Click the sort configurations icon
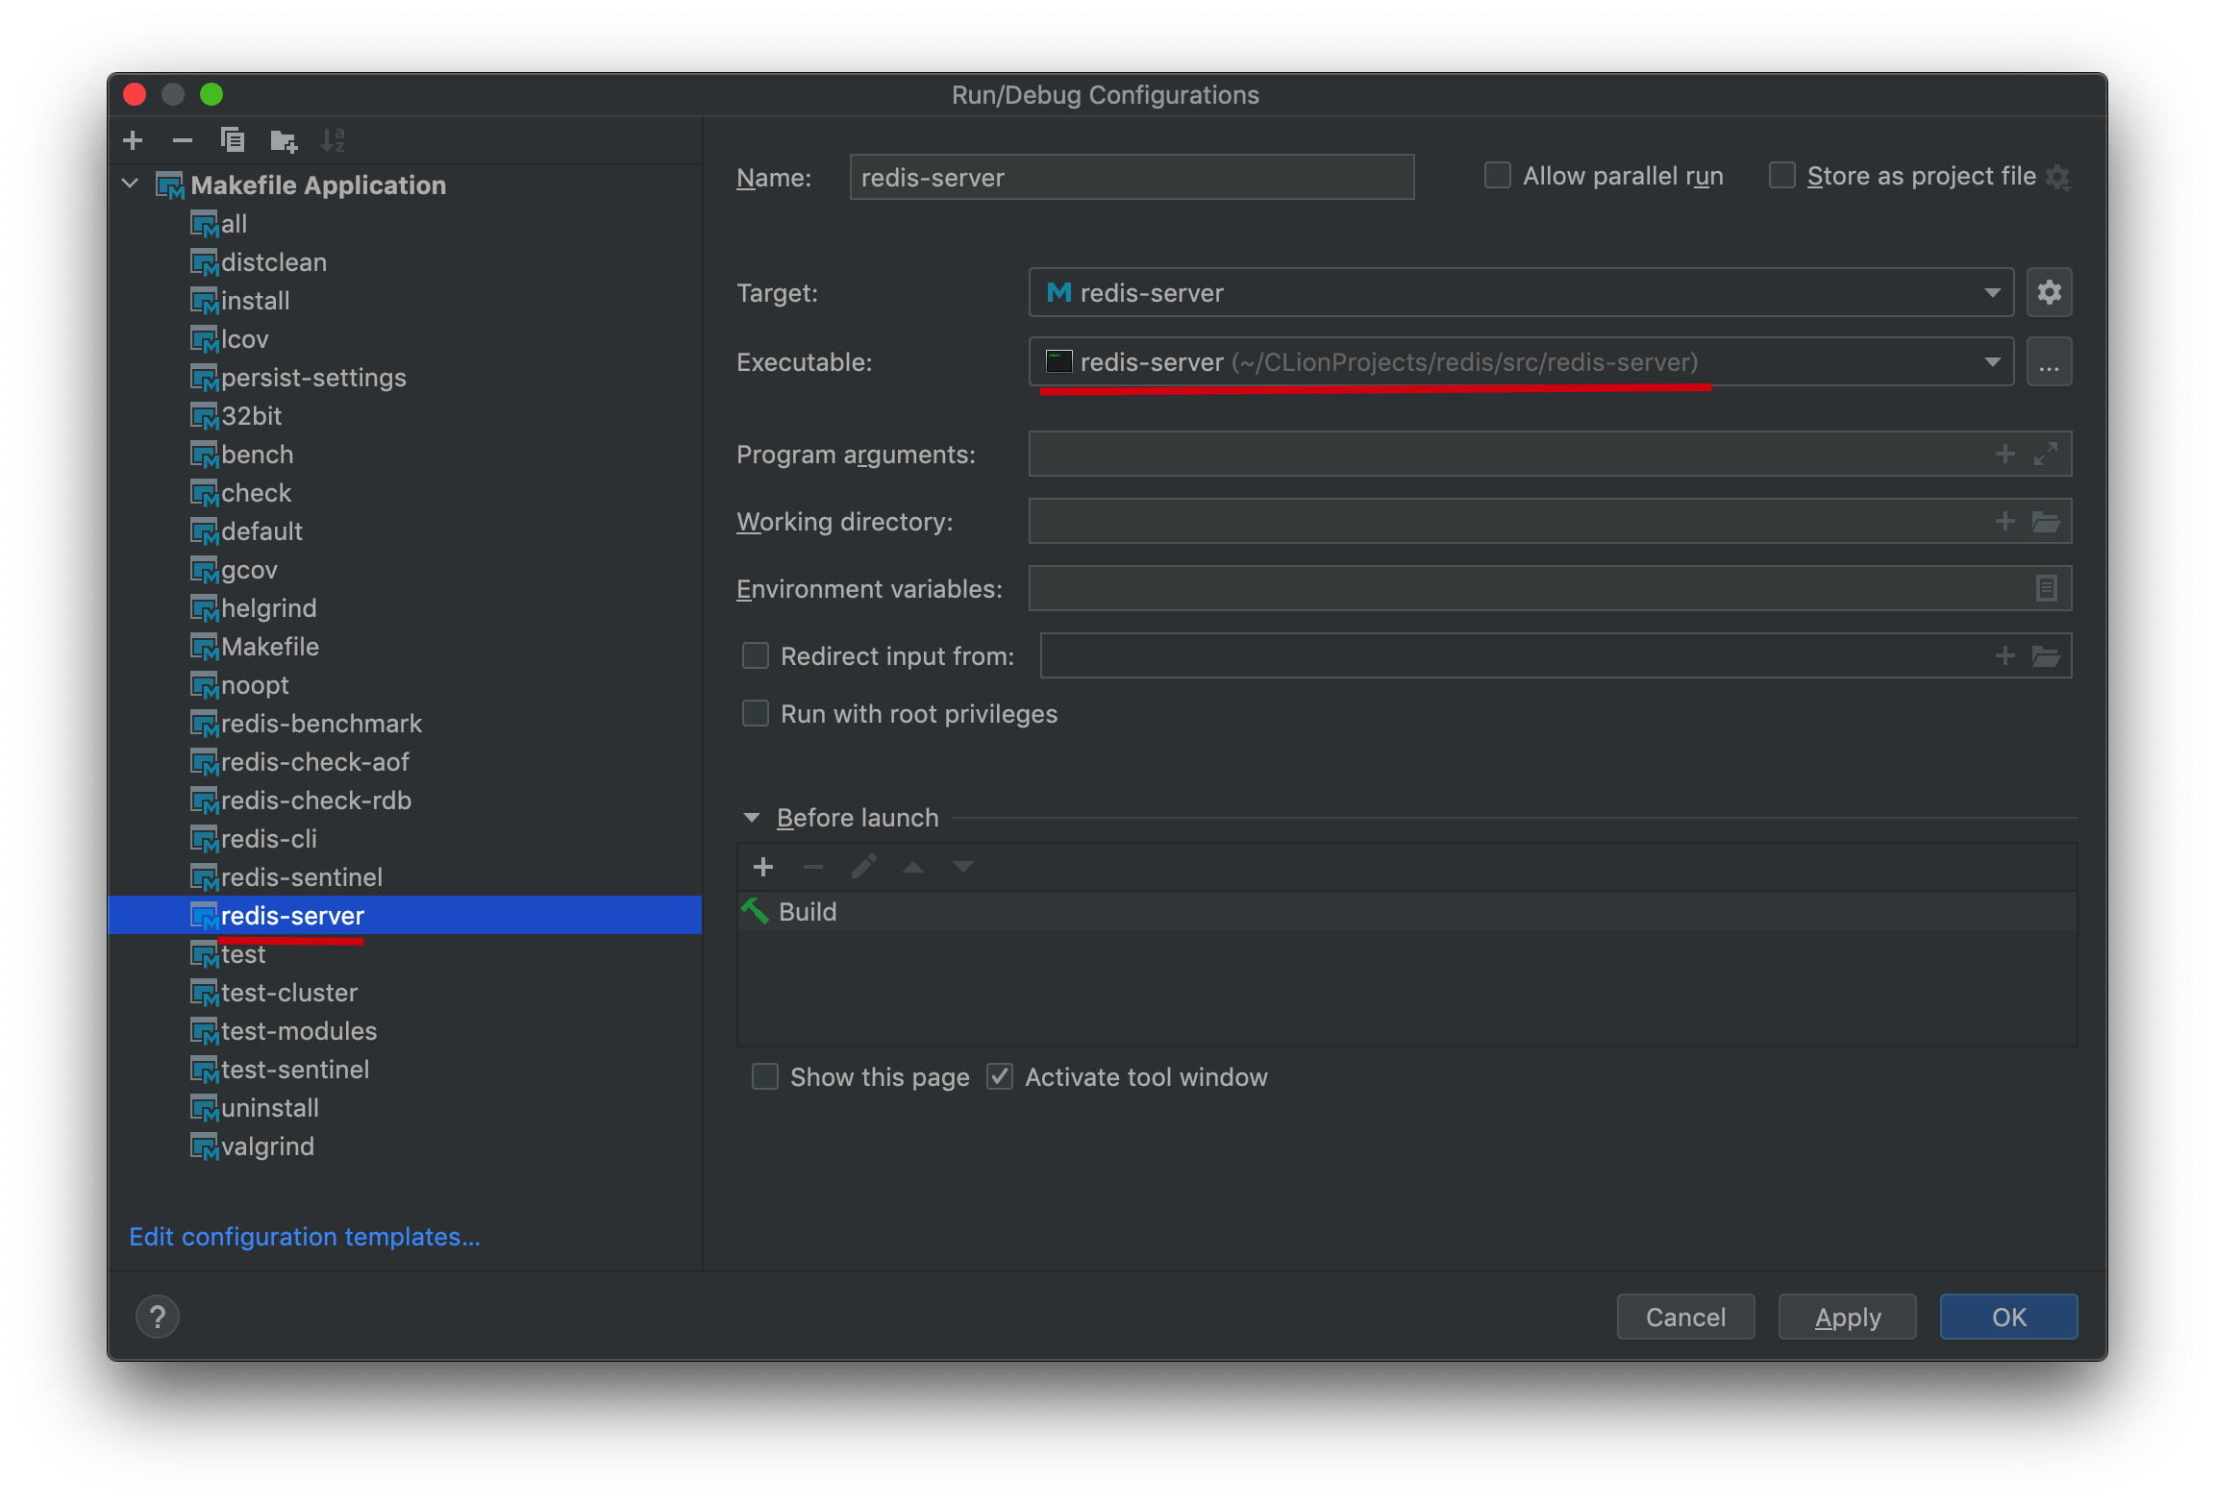The width and height of the screenshot is (2215, 1503). [331, 139]
